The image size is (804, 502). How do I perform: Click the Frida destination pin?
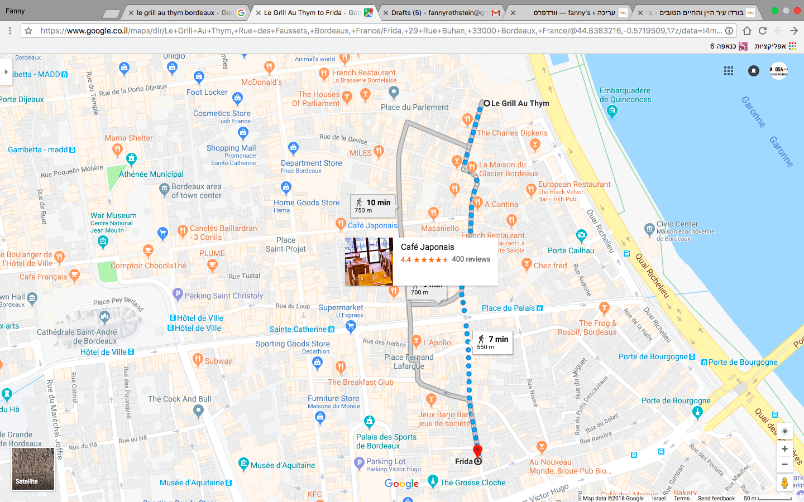tap(477, 452)
